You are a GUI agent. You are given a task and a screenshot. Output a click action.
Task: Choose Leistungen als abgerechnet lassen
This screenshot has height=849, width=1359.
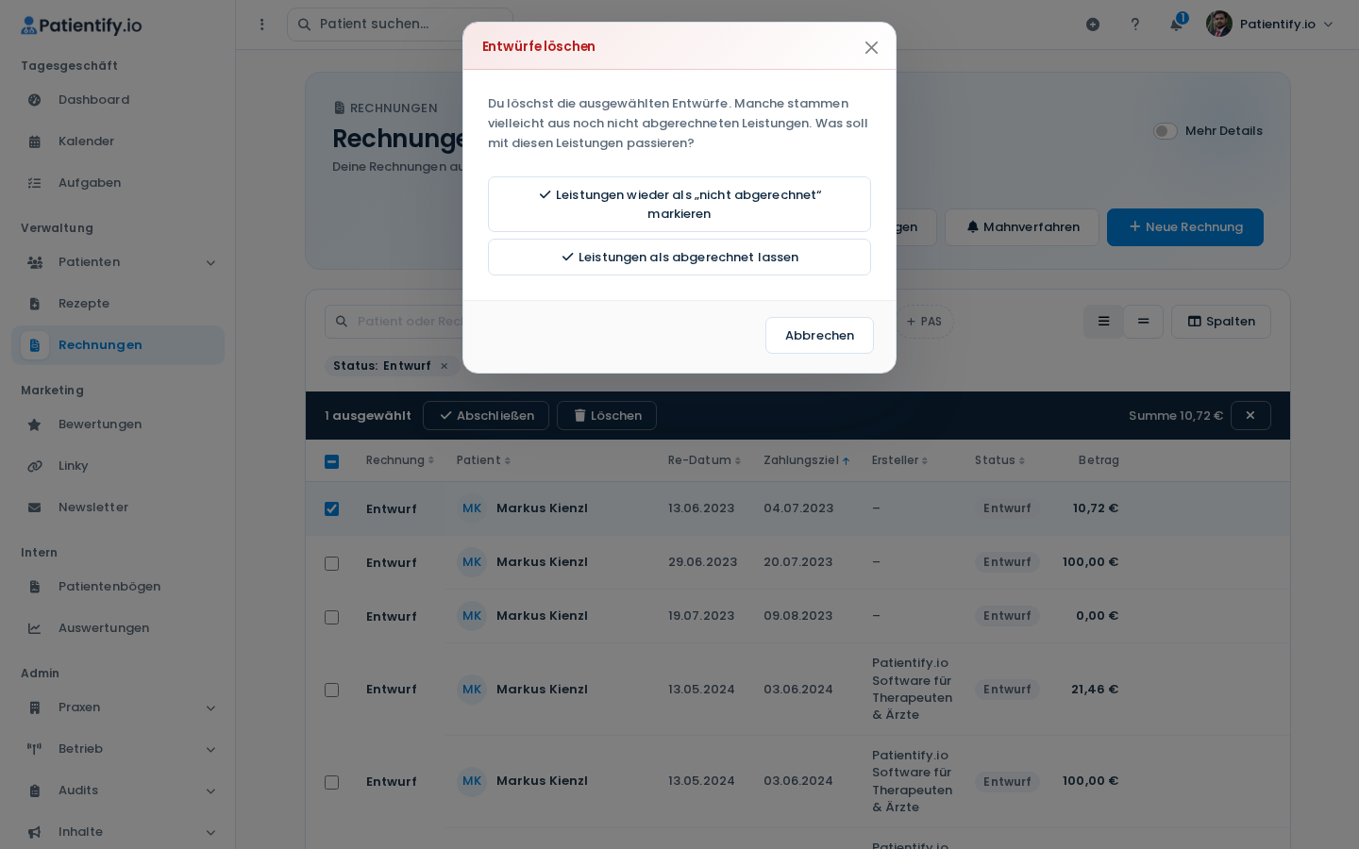tap(679, 257)
